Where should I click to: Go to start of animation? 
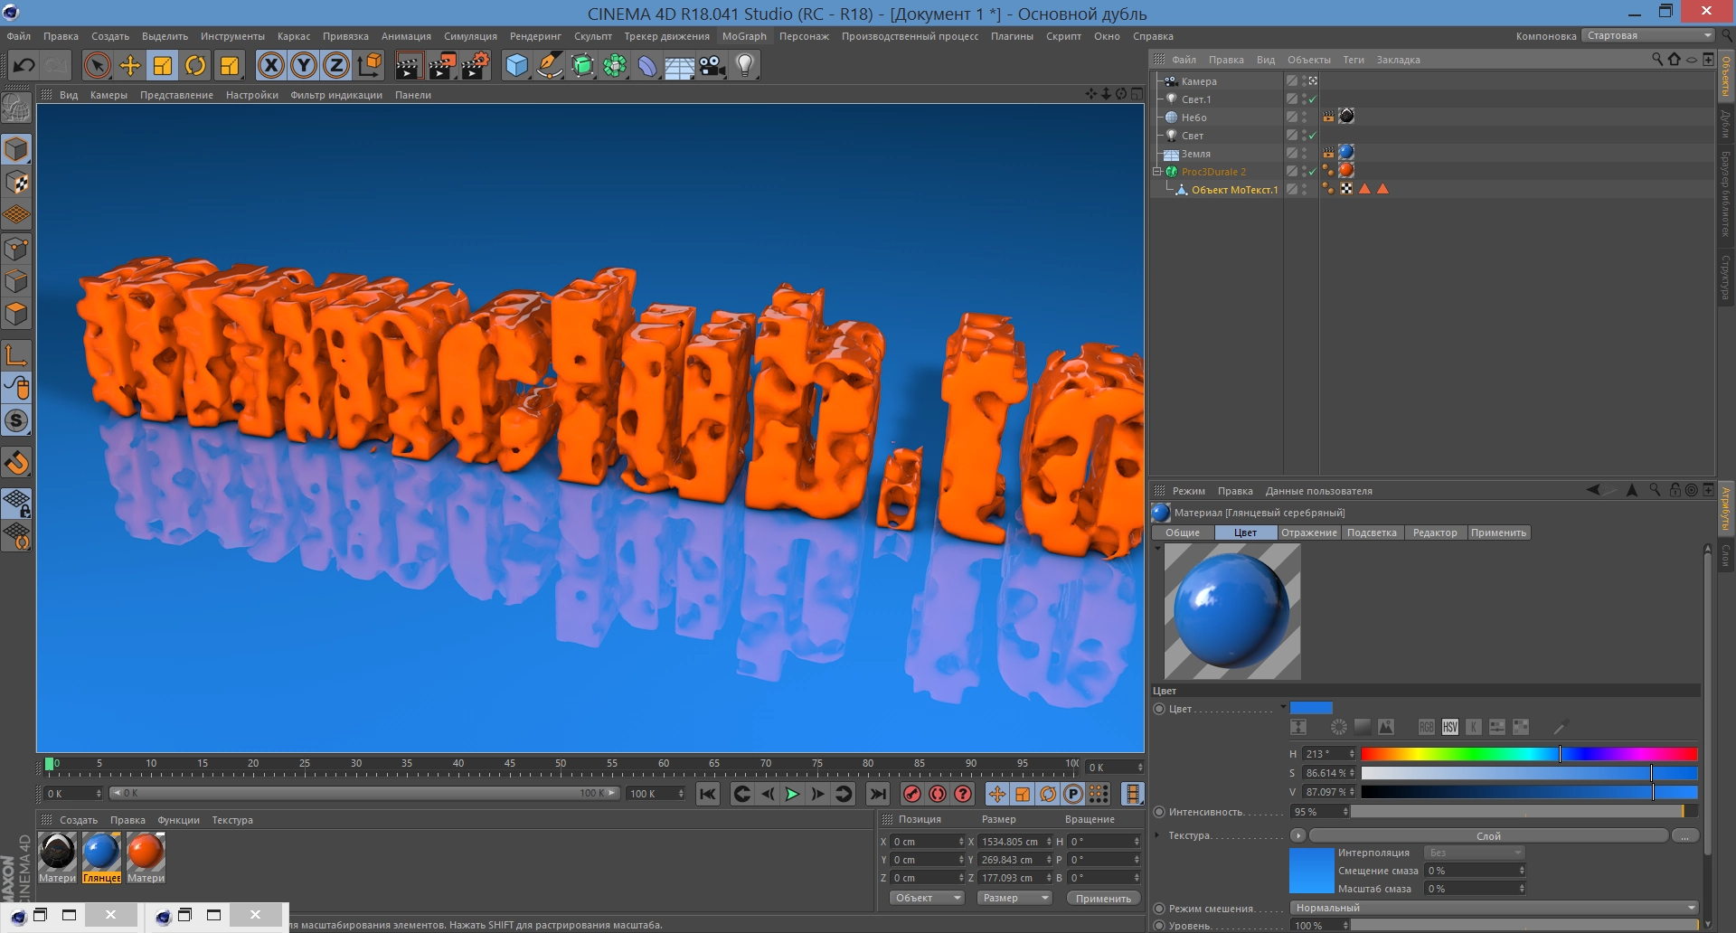[x=708, y=794]
